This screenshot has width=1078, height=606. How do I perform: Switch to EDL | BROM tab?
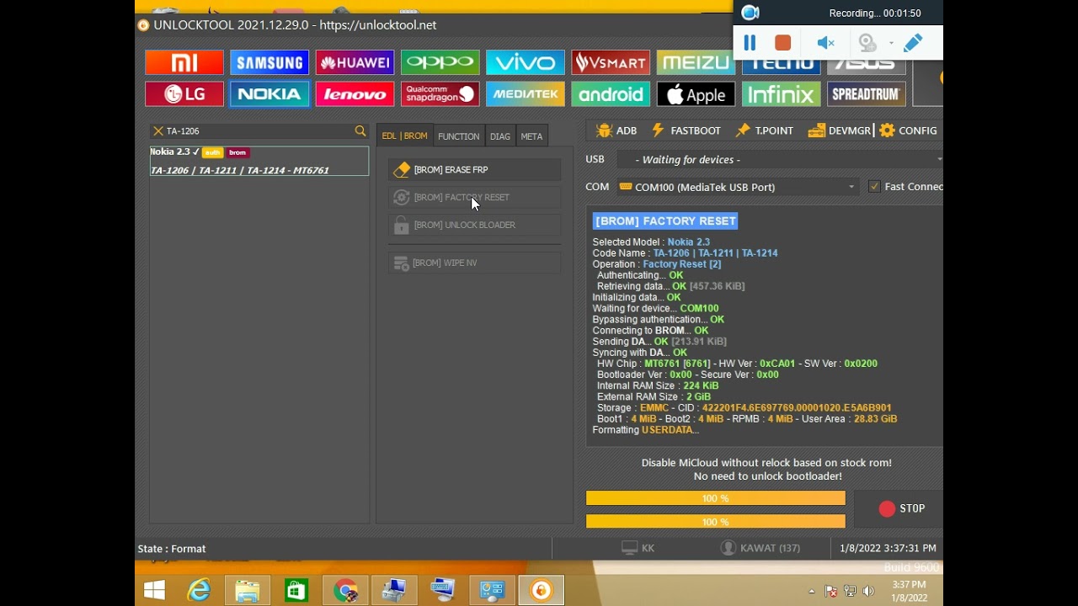pos(404,136)
